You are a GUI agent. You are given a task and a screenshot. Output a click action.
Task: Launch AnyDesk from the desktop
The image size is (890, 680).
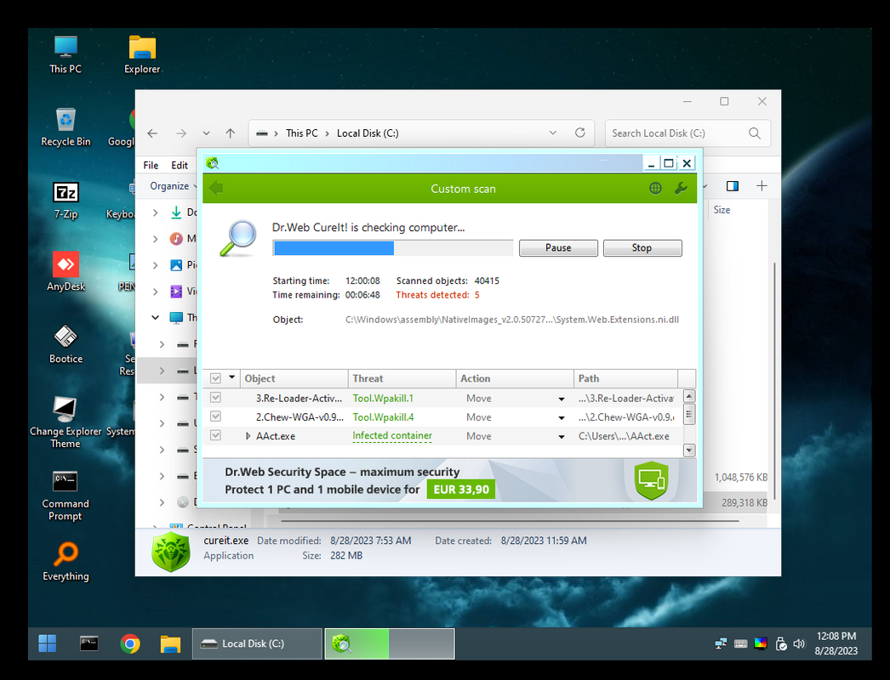(x=66, y=272)
